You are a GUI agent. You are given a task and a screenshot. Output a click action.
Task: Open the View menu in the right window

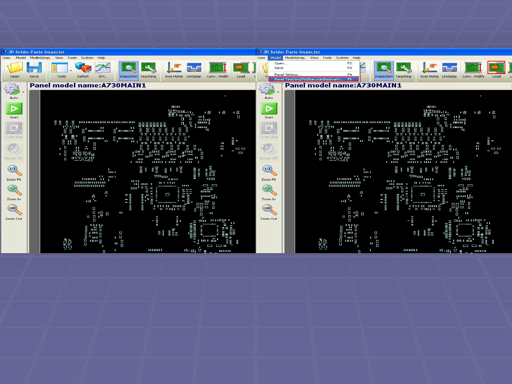tap(314, 58)
